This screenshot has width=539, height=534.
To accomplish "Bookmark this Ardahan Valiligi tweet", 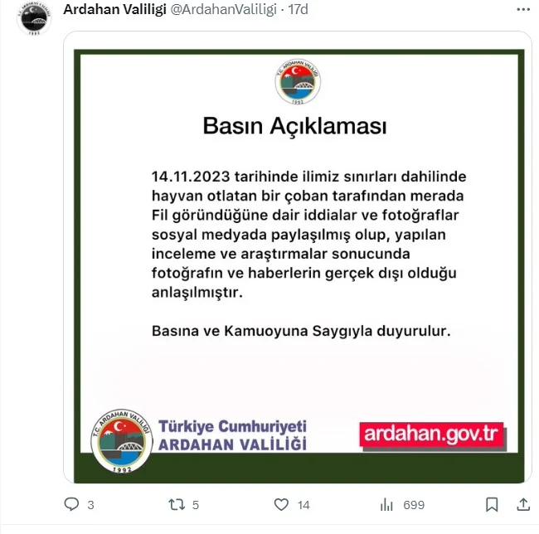I will (492, 504).
